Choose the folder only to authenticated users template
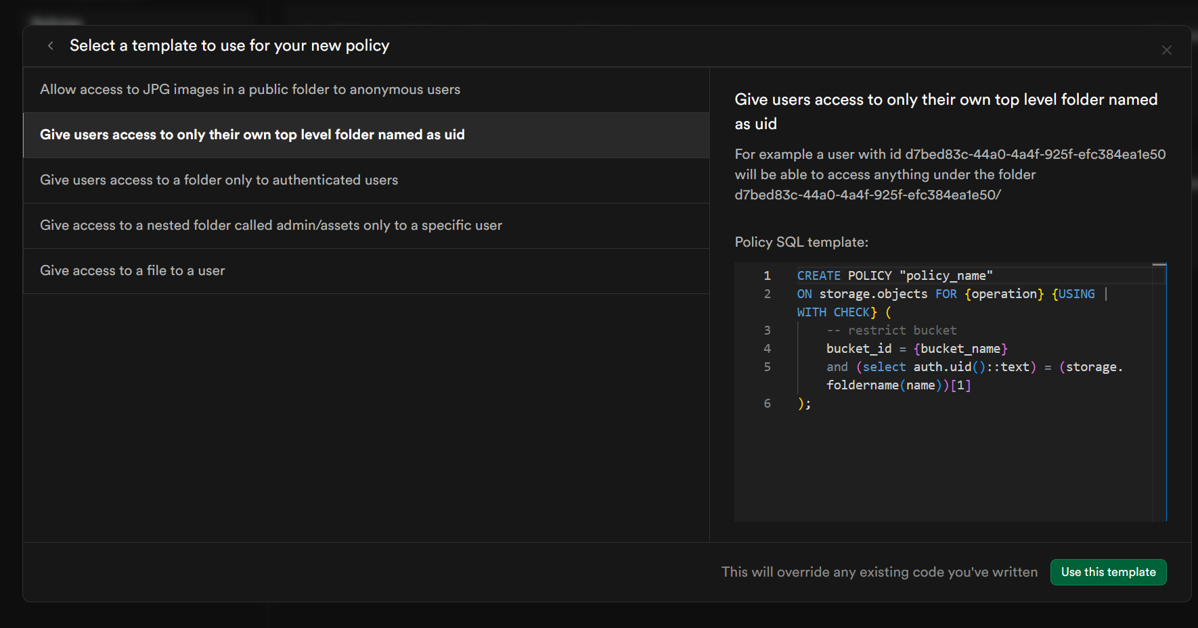This screenshot has height=628, width=1198. click(219, 180)
